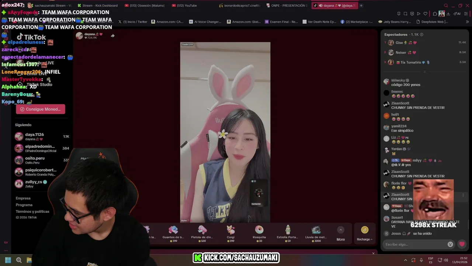Open File Explorer from the taskbar
The image size is (472, 266).
pos(29,260)
